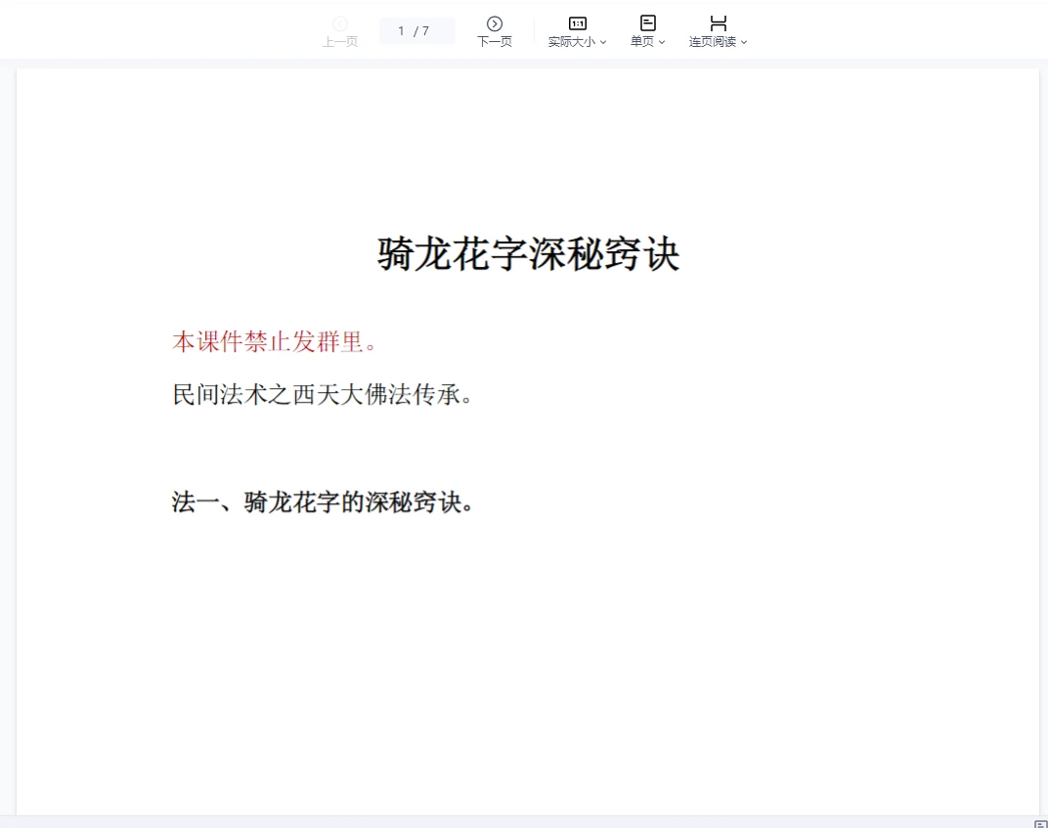Open the 实际大小 zoom dropdown

pos(602,42)
